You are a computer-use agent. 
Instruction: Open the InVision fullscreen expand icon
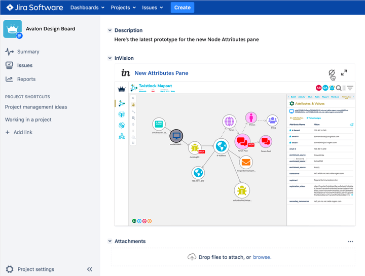point(344,73)
